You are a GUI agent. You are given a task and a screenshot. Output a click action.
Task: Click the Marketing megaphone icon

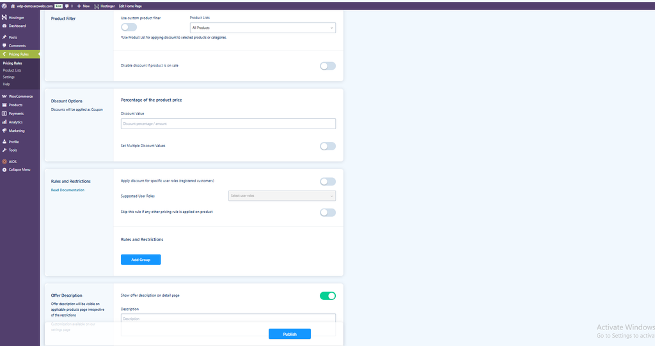(4, 130)
